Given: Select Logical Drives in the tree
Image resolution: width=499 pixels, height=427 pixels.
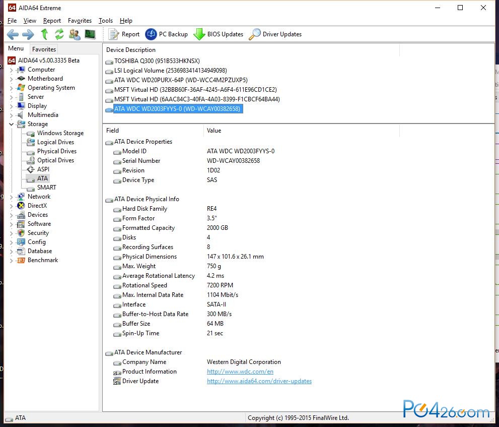Looking at the screenshot, I should click(55, 142).
